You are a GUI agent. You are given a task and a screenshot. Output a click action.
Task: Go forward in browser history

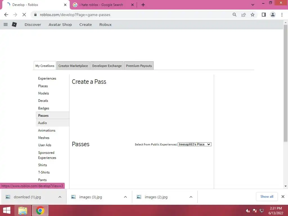[15, 15]
